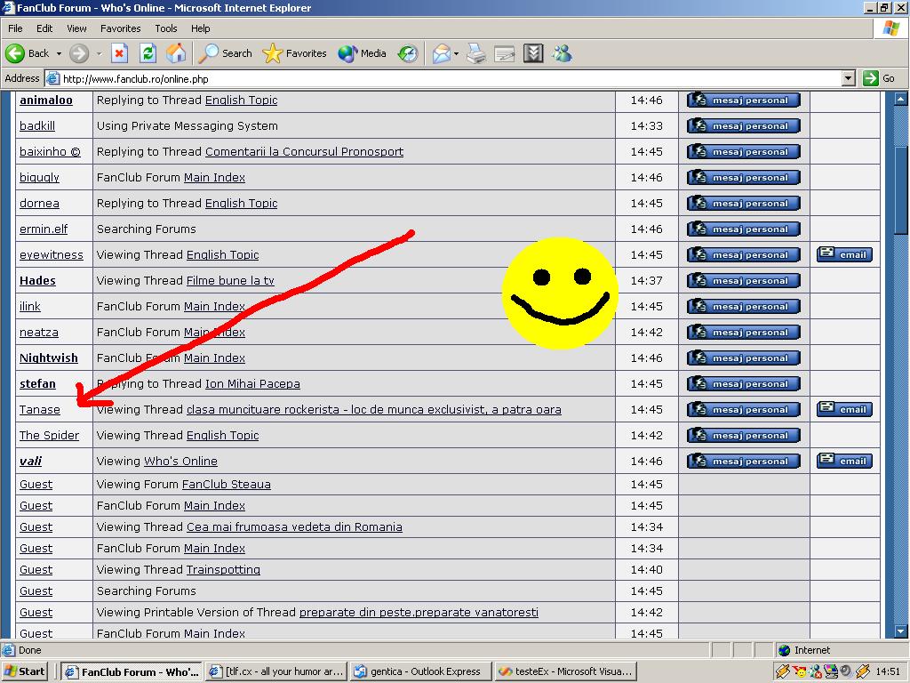The width and height of the screenshot is (910, 683).
Task: Go to the Home page icon
Action: (x=176, y=53)
